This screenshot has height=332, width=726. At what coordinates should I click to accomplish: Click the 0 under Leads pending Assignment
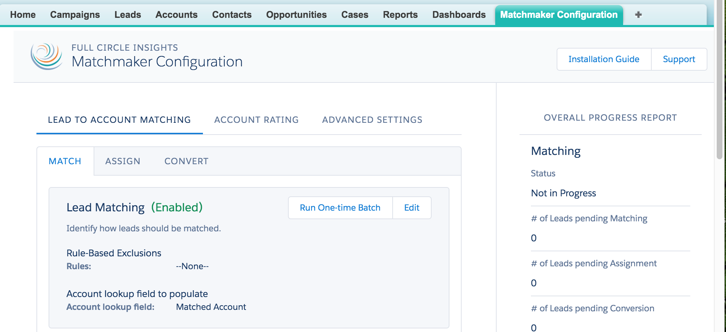tap(534, 283)
